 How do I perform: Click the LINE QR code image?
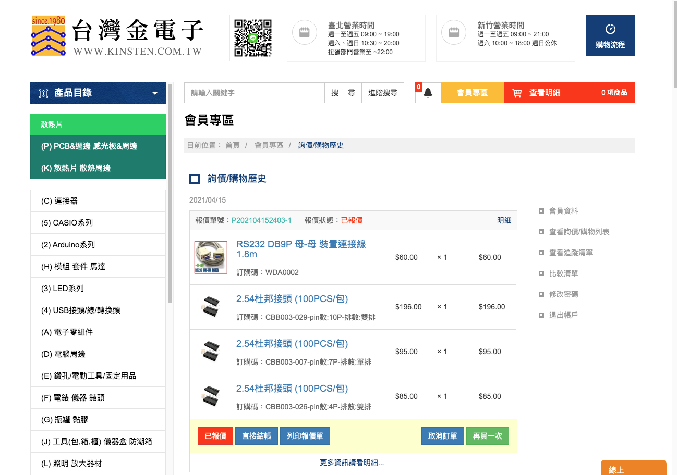click(x=253, y=38)
